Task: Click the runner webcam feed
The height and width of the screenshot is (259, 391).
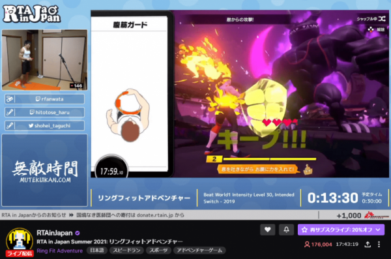Action: (44, 60)
